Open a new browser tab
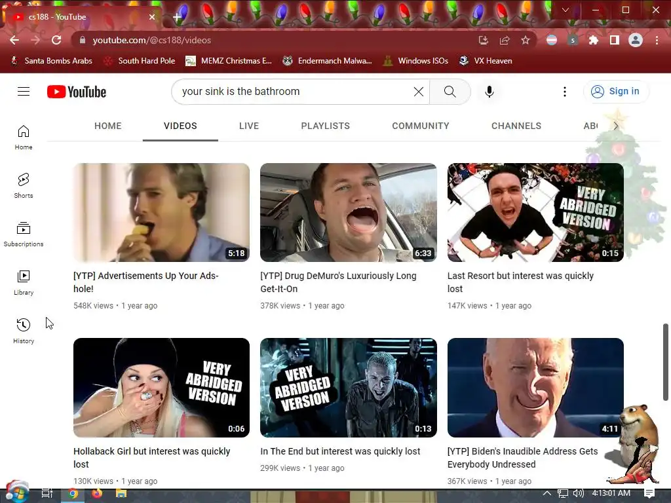Image resolution: width=671 pixels, height=503 pixels. 177,17
